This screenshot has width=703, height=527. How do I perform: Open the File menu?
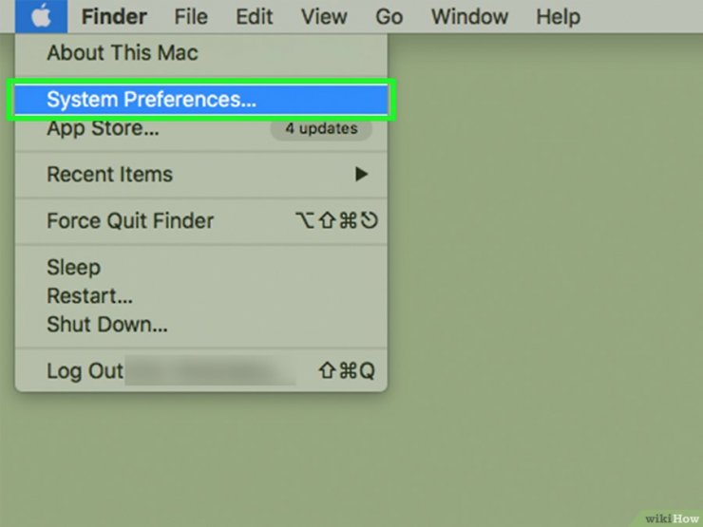coord(191,16)
